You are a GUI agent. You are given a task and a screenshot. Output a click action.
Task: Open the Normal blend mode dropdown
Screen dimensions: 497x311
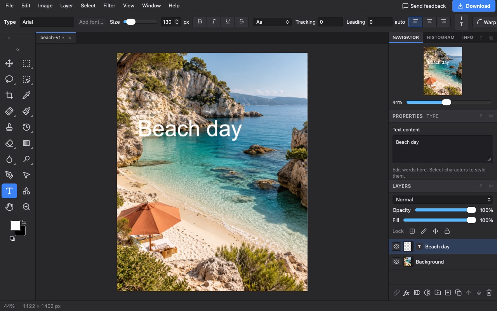click(443, 199)
